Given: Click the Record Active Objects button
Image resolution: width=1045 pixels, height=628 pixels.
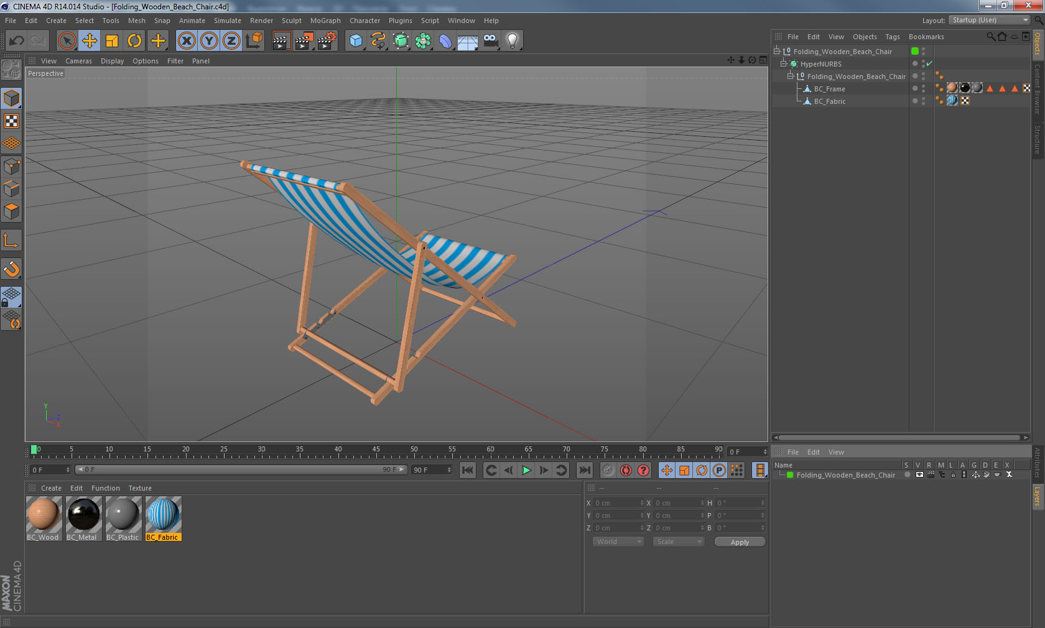Looking at the screenshot, I should click(608, 470).
